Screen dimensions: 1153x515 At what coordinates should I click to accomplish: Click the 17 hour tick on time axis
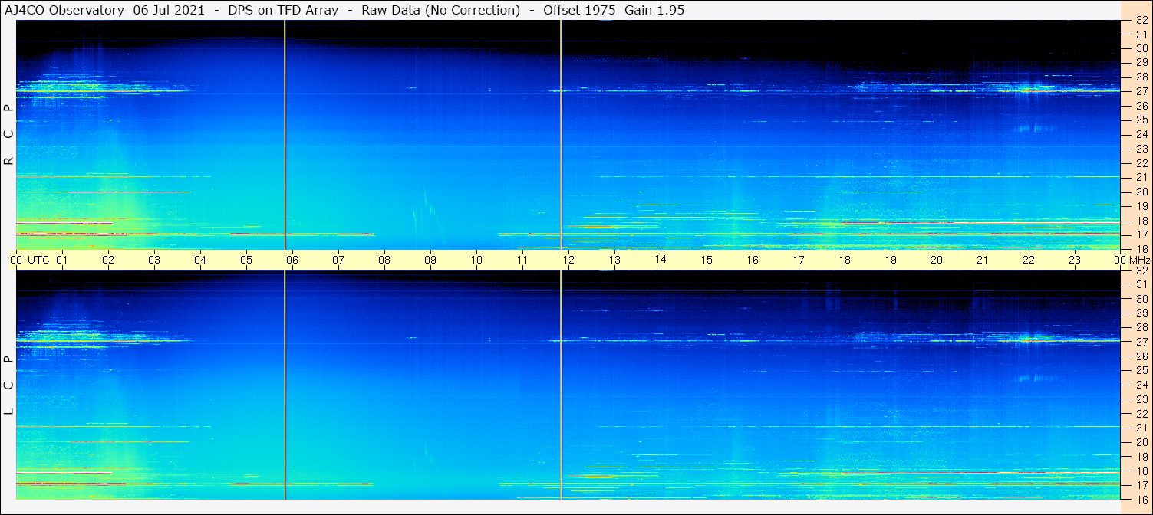pyautogui.click(x=799, y=260)
